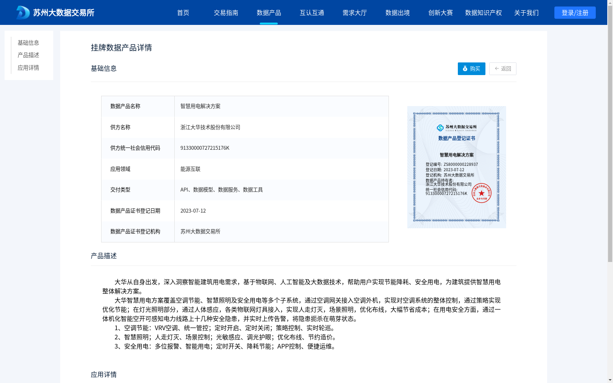Jump to 产品描述 in the sidebar
This screenshot has height=383, width=613.
(x=28, y=55)
